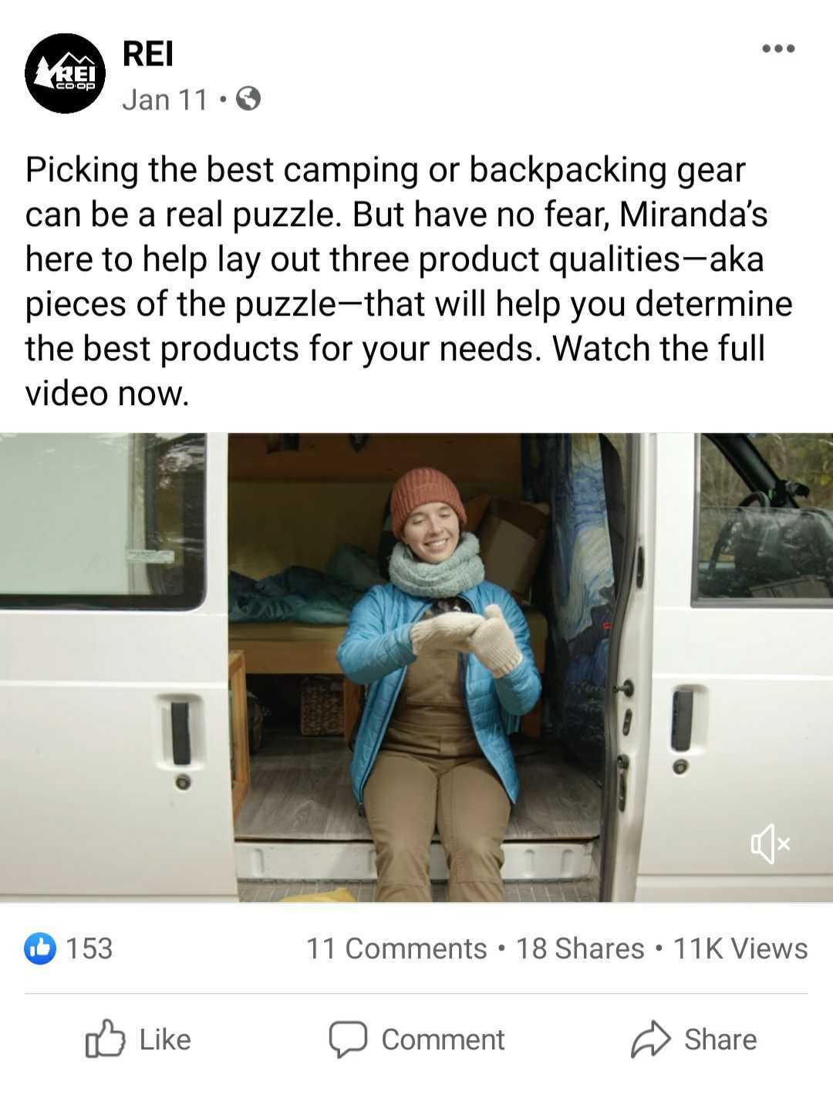Tap the thumbs-up Like icon
This screenshot has height=1095, width=833.
click(104, 1039)
